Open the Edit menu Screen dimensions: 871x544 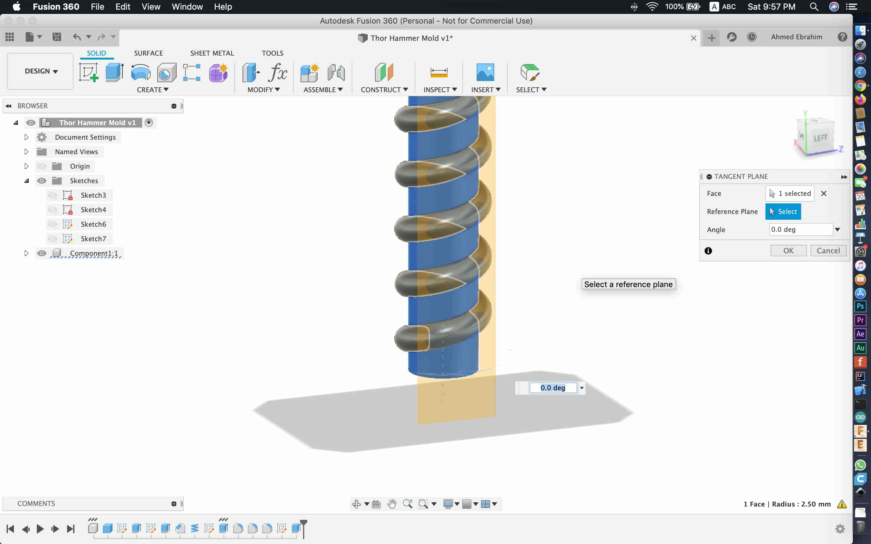coord(123,7)
